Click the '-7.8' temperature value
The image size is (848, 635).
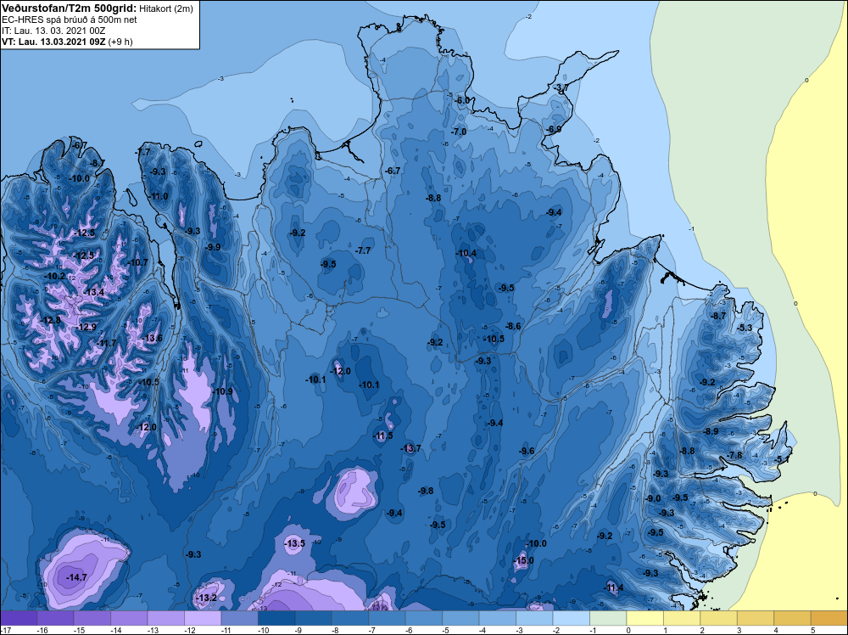(735, 455)
